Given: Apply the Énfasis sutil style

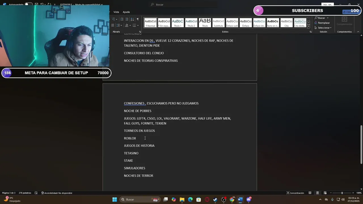Looking at the screenshot, I should coord(232,23).
